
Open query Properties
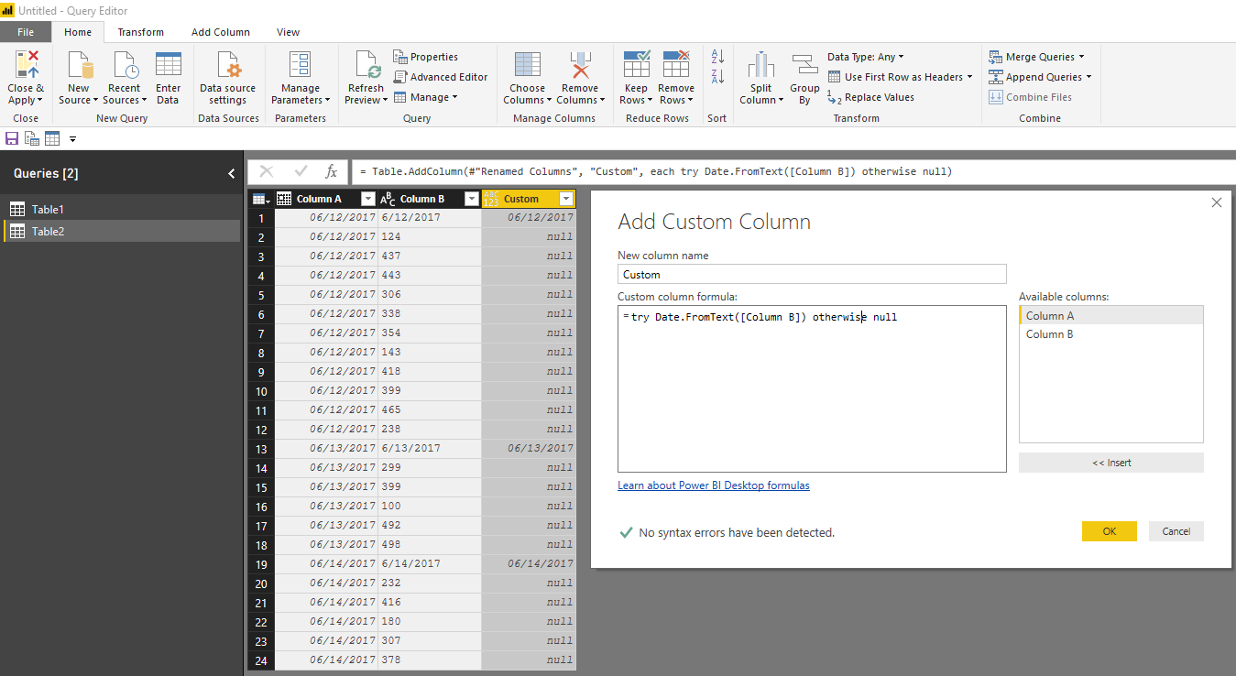pos(426,57)
